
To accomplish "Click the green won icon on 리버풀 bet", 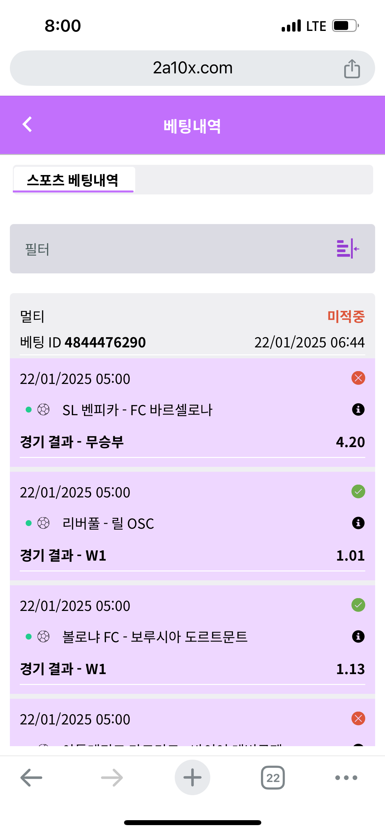I will coord(358,492).
